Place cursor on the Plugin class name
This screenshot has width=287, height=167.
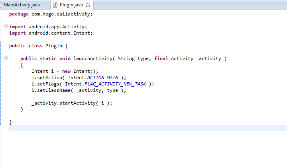tap(53, 46)
